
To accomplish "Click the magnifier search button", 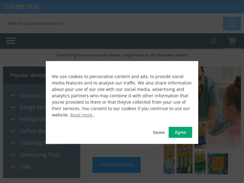I will 232,23.
